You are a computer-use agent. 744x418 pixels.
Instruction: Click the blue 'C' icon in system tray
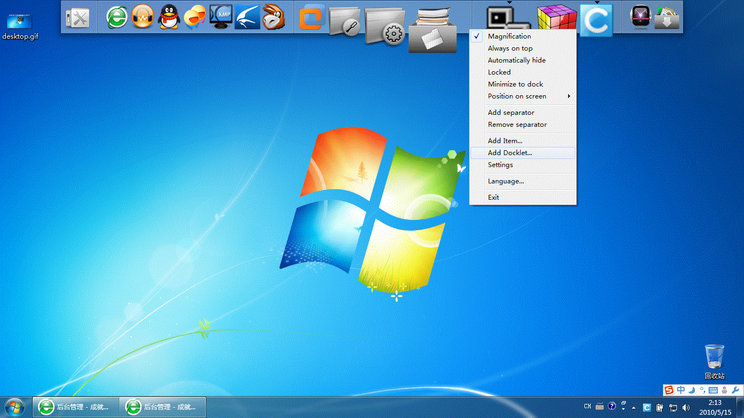pyautogui.click(x=647, y=407)
